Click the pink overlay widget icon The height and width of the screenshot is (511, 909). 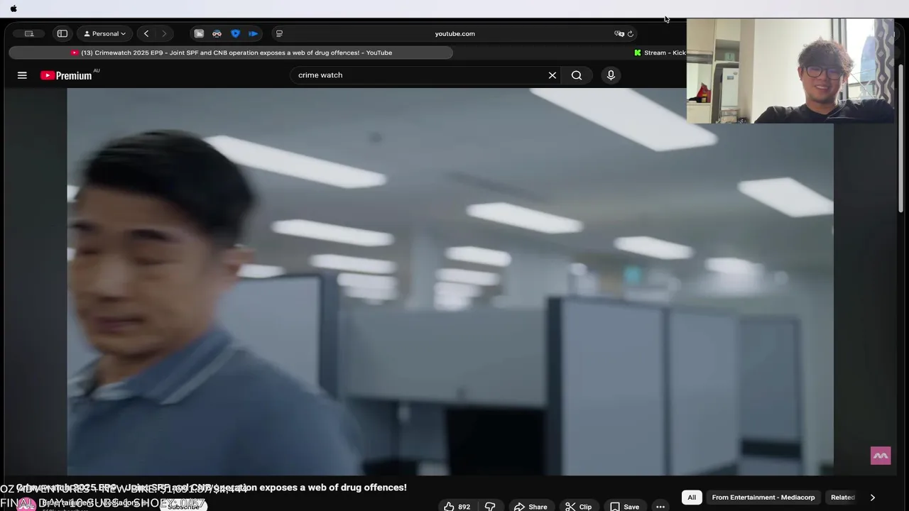[881, 456]
